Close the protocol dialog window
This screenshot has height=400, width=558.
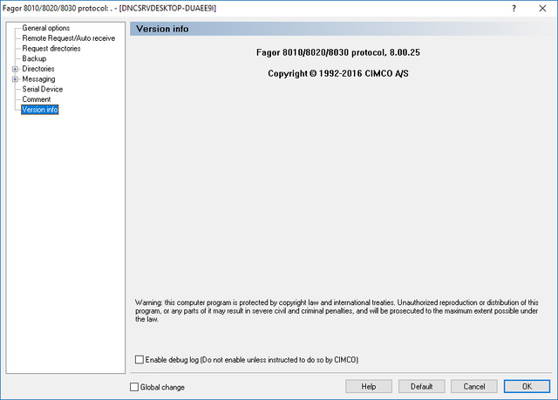(542, 8)
